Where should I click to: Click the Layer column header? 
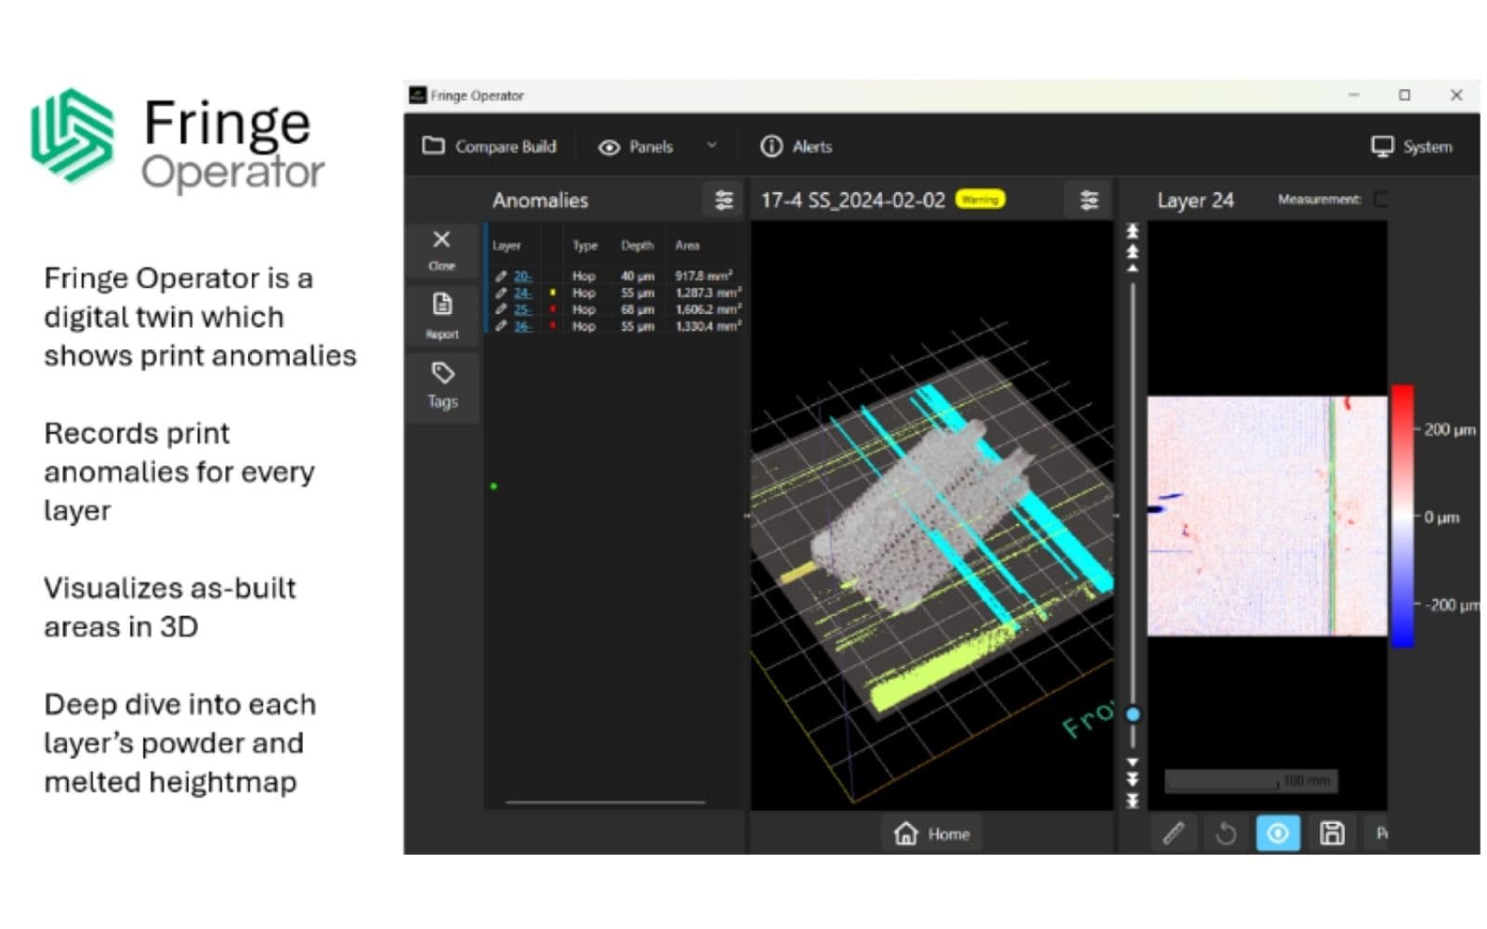[x=507, y=246]
